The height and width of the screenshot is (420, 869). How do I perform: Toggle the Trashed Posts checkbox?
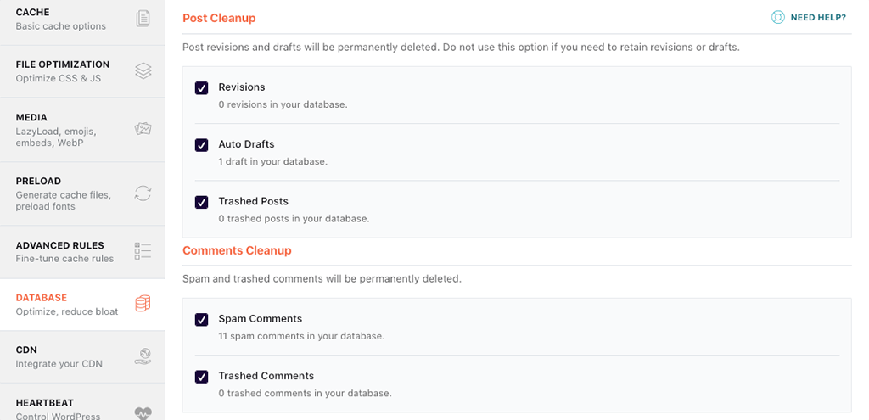click(x=201, y=202)
